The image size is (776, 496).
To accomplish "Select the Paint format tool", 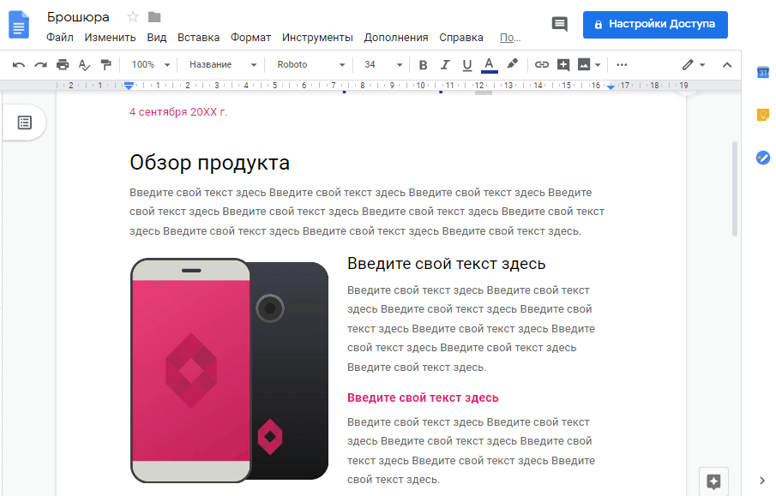I will tap(106, 64).
